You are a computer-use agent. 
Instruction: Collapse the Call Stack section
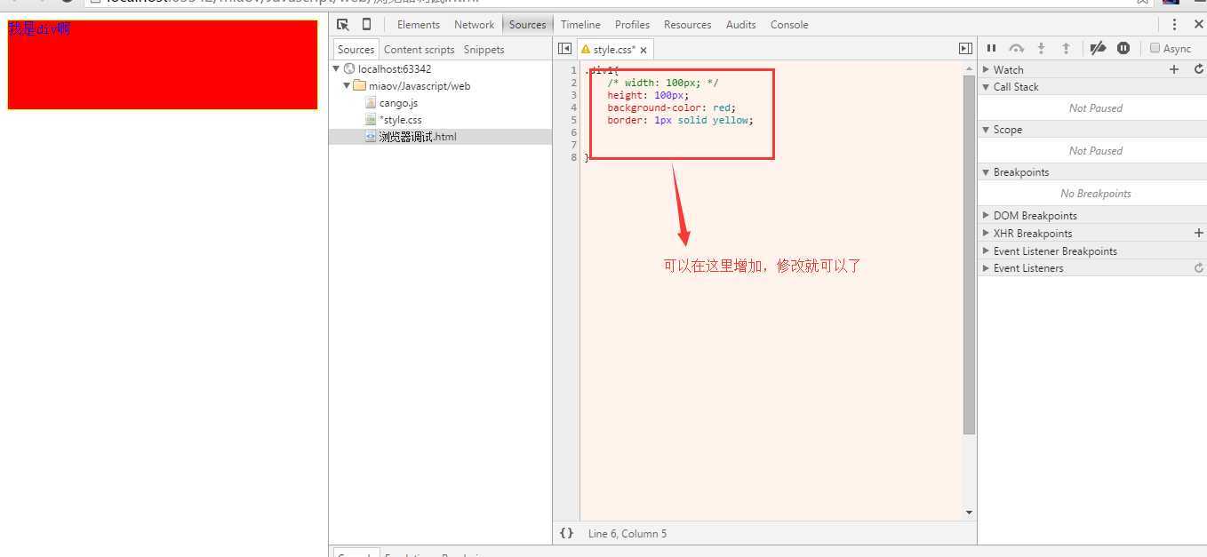[986, 87]
